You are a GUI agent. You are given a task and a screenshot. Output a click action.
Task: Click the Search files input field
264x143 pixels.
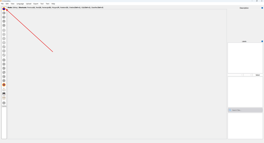(x=246, y=110)
